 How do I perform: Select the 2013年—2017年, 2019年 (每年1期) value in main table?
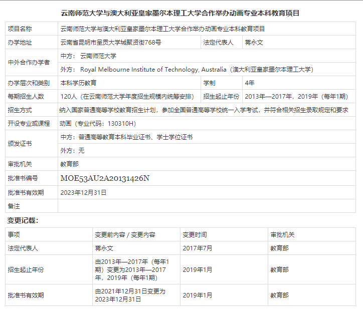[296, 97]
